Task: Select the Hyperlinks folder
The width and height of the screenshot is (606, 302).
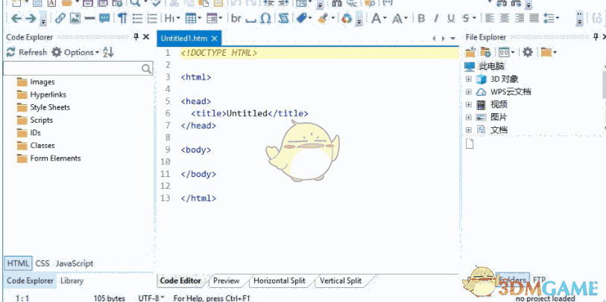Action: tap(41, 94)
